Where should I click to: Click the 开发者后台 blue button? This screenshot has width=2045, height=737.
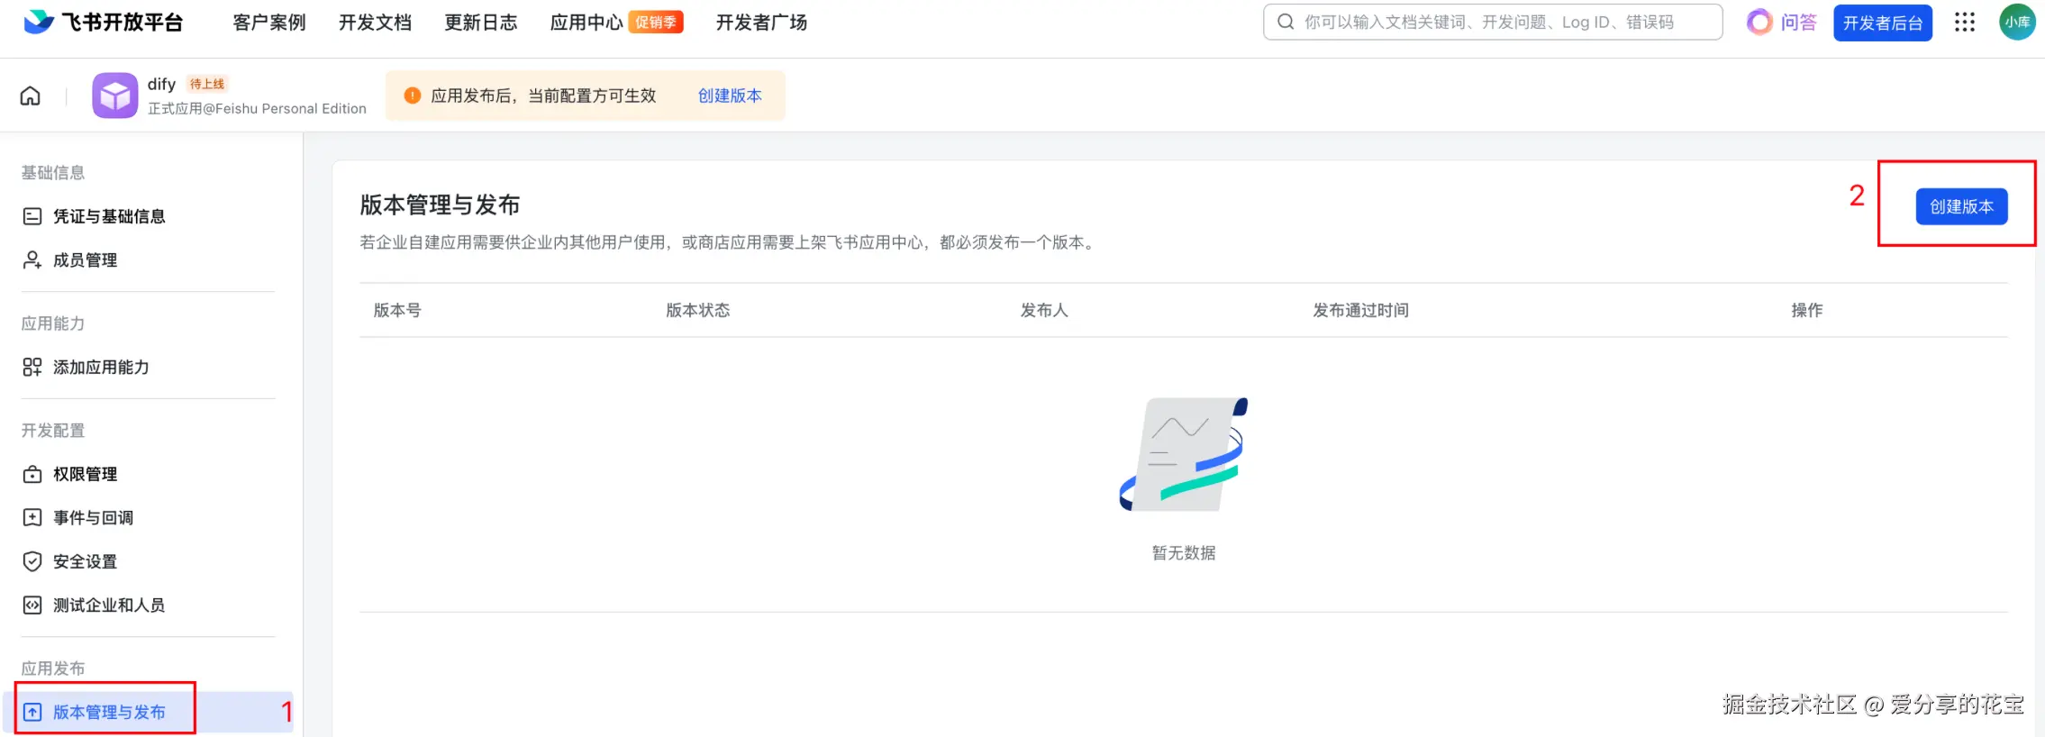click(1883, 23)
